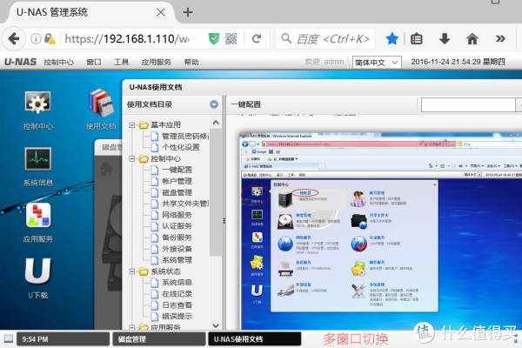
Task: Select 外接设备 in the document tree
Action: [x=177, y=249]
